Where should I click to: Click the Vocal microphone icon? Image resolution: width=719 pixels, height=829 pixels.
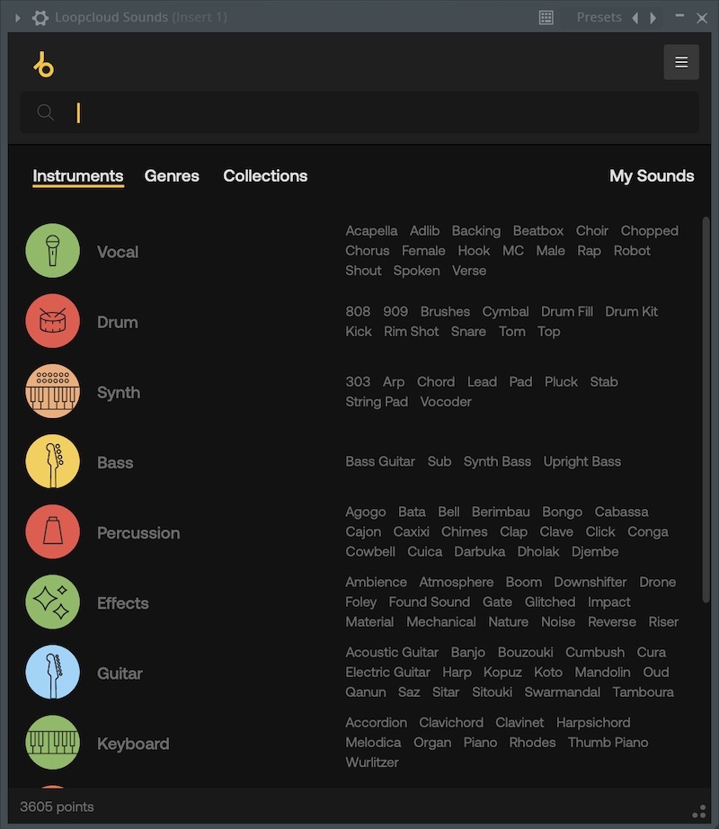[53, 251]
